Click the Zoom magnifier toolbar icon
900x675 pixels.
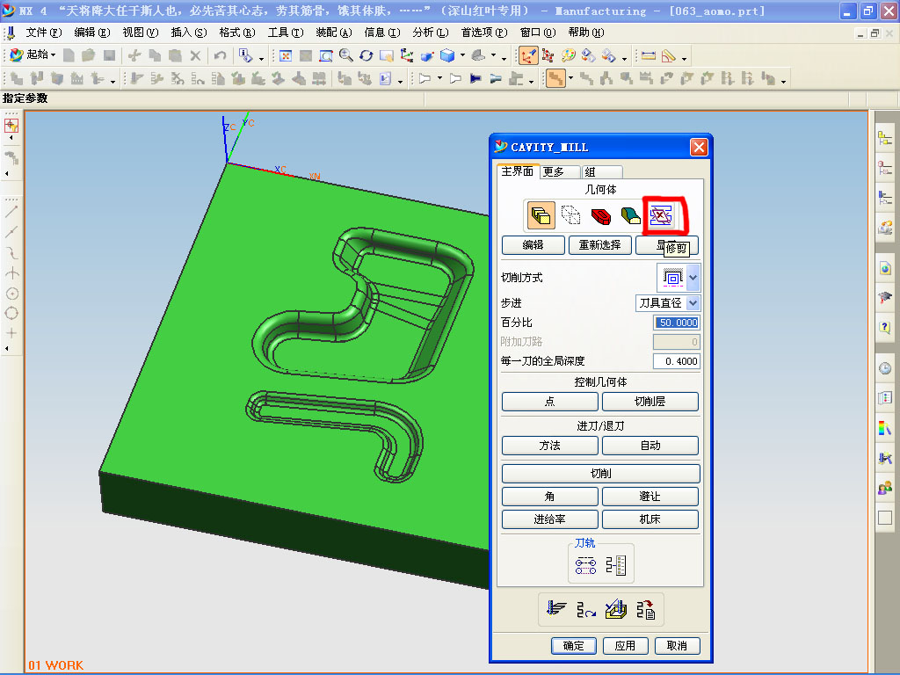pos(346,55)
